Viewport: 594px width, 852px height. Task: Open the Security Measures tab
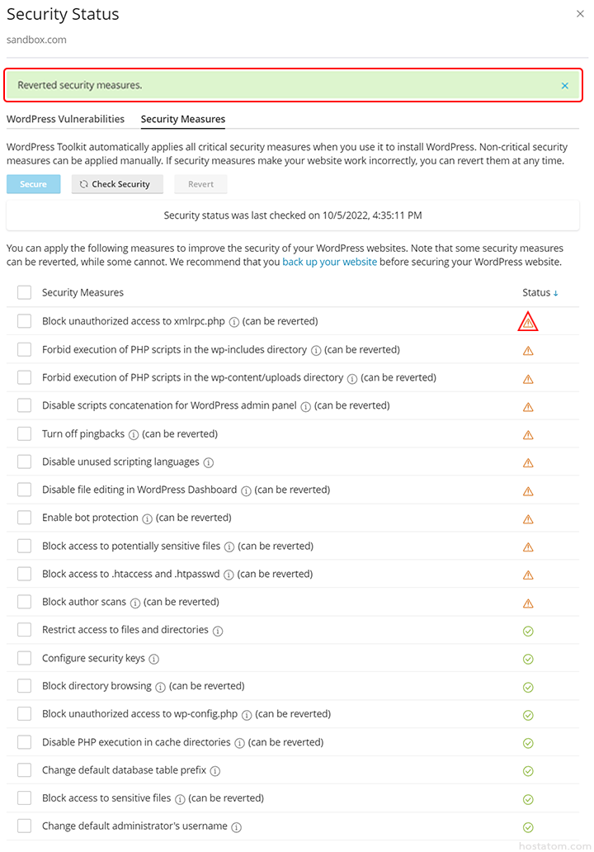tap(183, 119)
